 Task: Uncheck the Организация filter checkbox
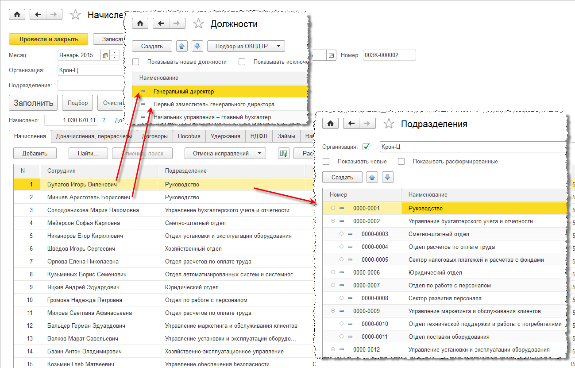click(366, 147)
